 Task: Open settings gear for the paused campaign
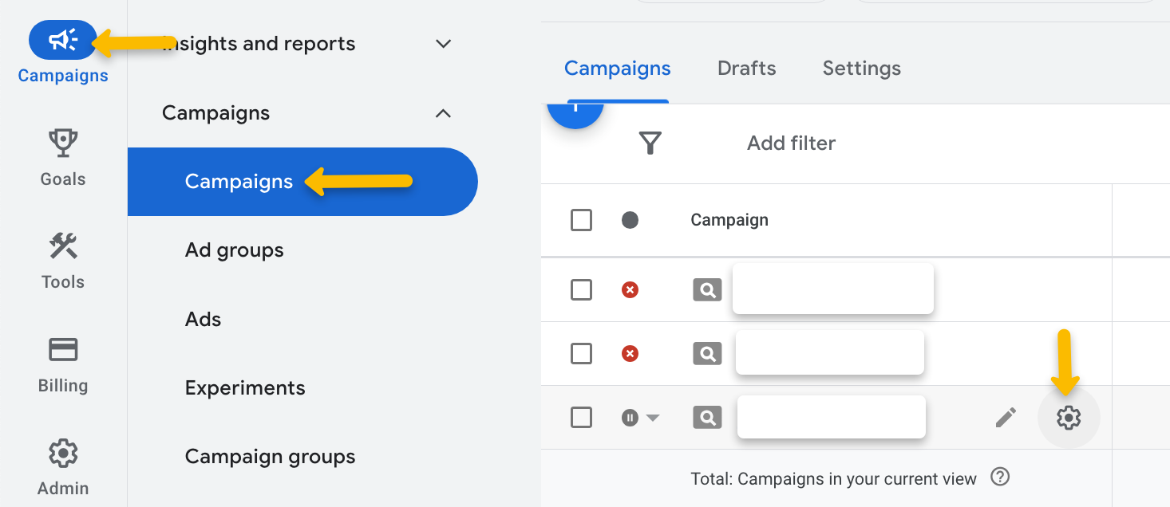click(1068, 417)
